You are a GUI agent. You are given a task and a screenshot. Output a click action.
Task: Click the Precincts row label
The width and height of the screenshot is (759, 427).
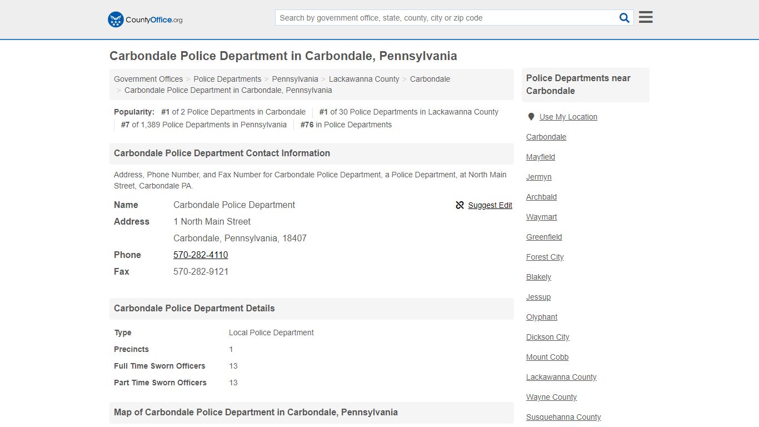click(131, 349)
